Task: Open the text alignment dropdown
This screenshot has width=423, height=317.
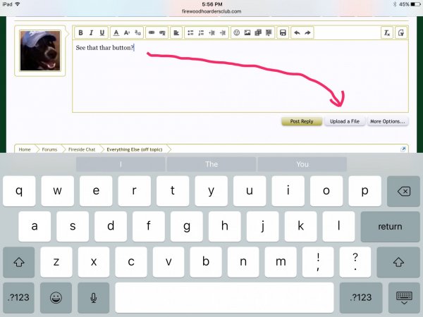Action: click(176, 32)
